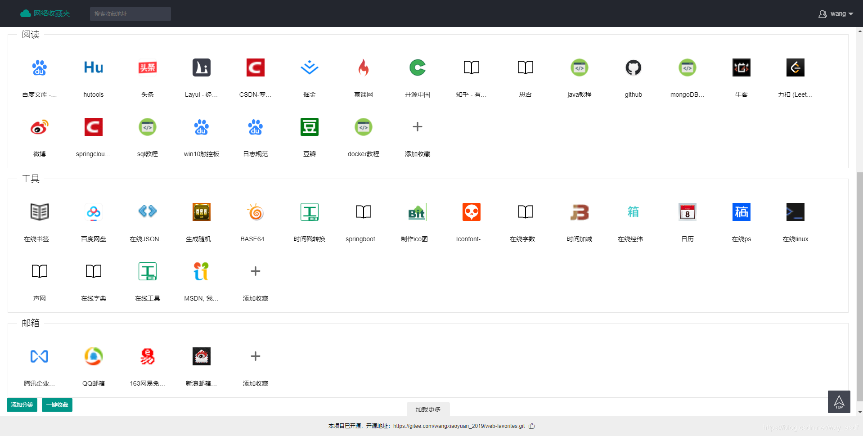863x436 pixels.
Task: Open the springcloud bookmark icon
Action: coord(94,127)
